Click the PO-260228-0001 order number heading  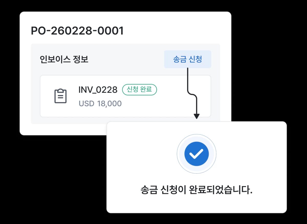click(x=77, y=31)
